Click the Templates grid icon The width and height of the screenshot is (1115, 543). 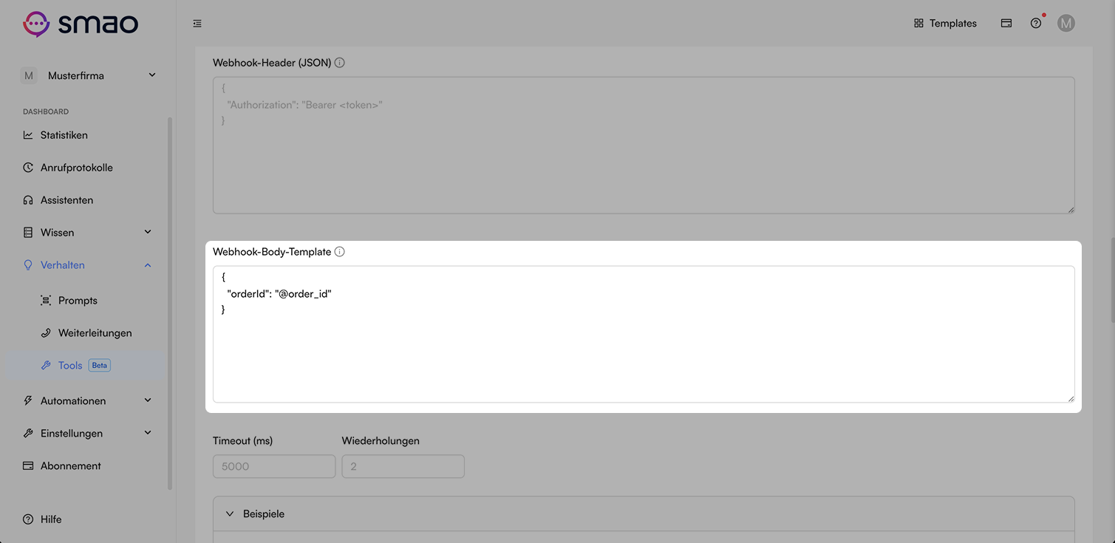tap(918, 24)
